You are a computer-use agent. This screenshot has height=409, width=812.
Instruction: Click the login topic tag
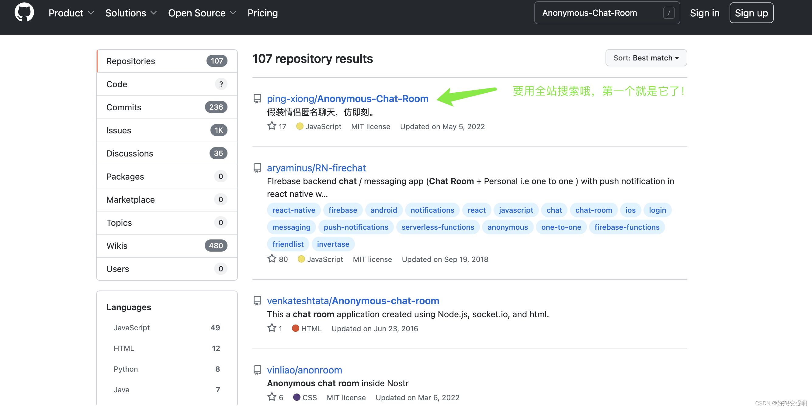point(658,210)
